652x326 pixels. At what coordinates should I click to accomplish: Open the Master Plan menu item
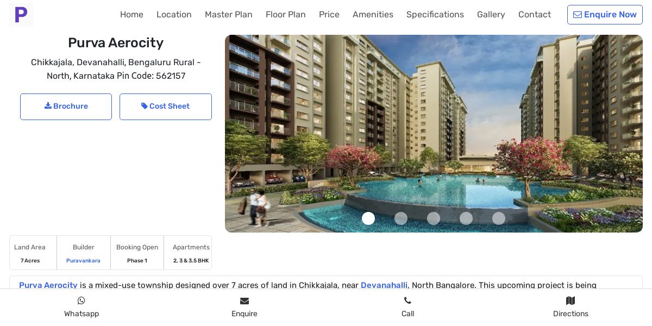click(229, 15)
